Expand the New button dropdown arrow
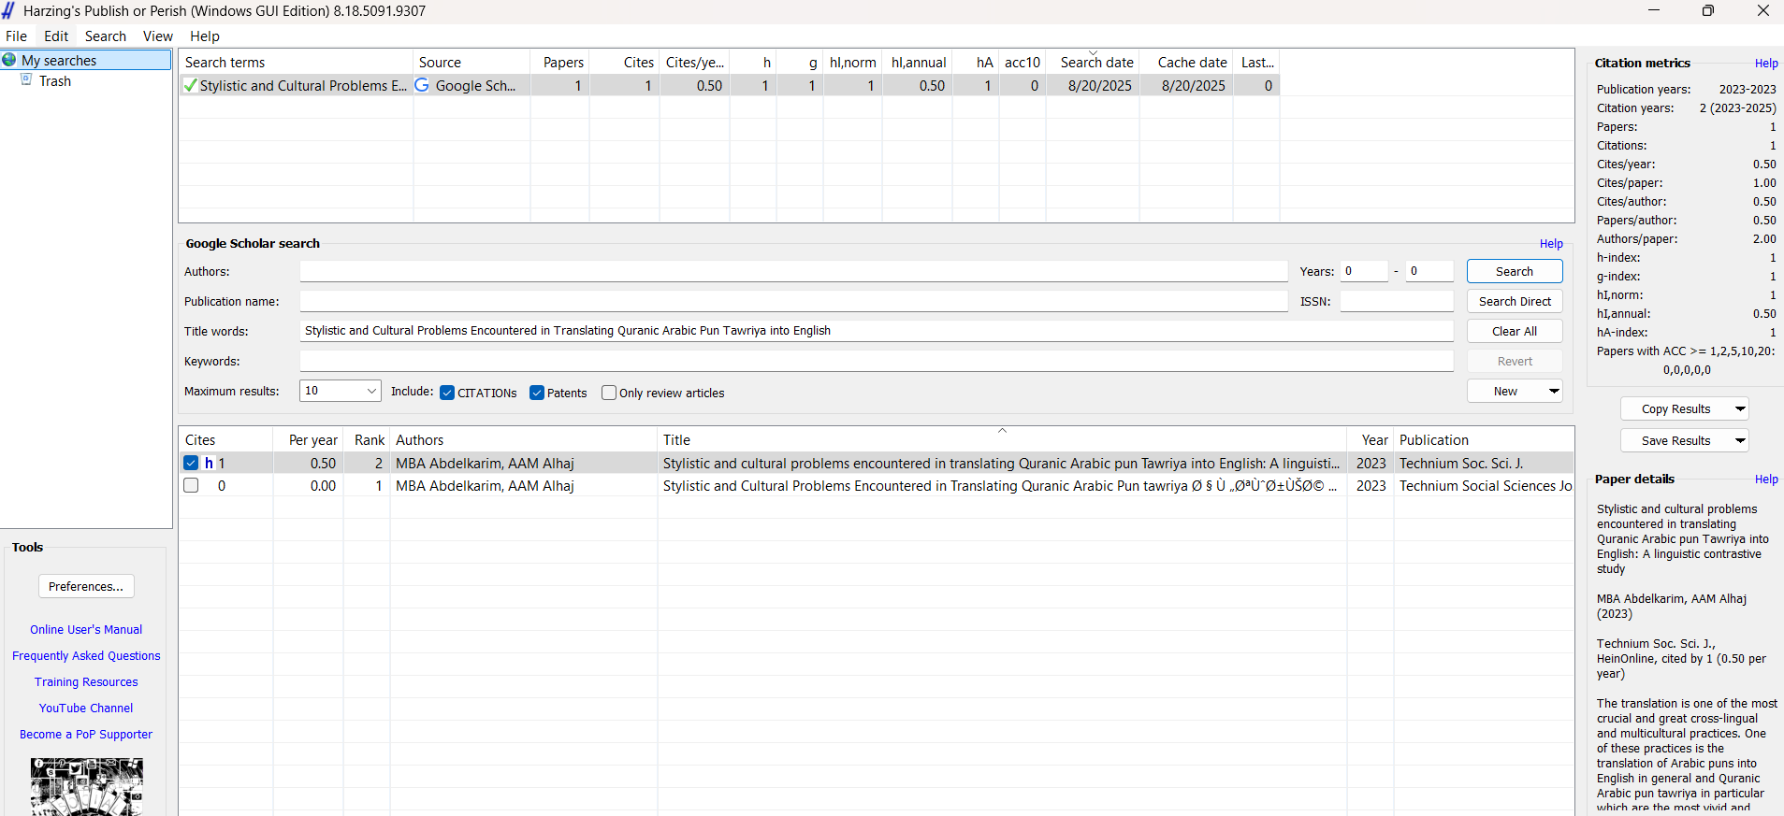 [1553, 391]
